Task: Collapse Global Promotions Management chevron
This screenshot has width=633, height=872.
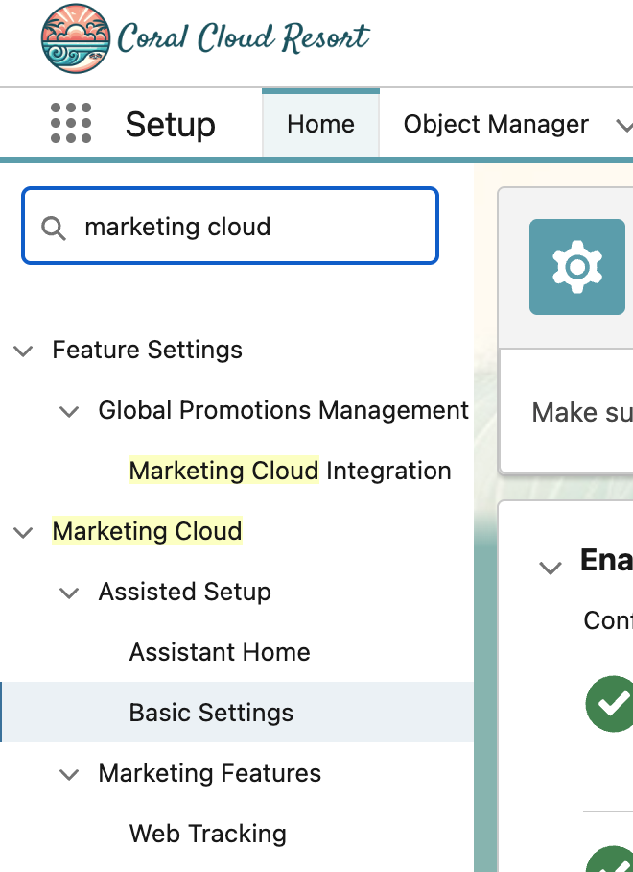Action: [69, 411]
